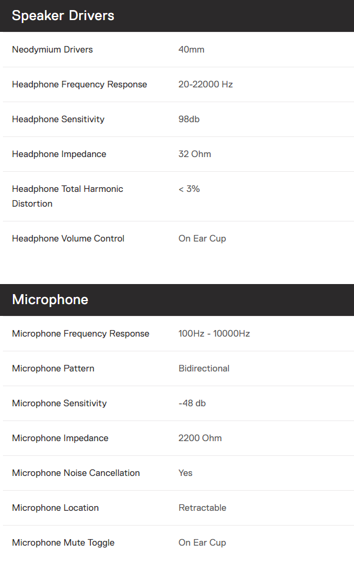Select Headphone Frequency Response label

[80, 84]
